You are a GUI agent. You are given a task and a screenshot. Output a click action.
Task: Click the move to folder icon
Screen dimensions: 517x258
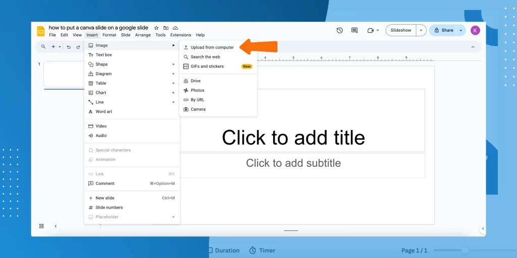tap(166, 28)
